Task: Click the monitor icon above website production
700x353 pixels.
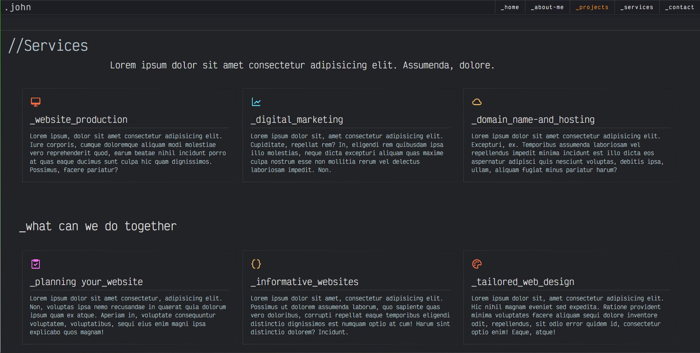Action: [x=36, y=102]
